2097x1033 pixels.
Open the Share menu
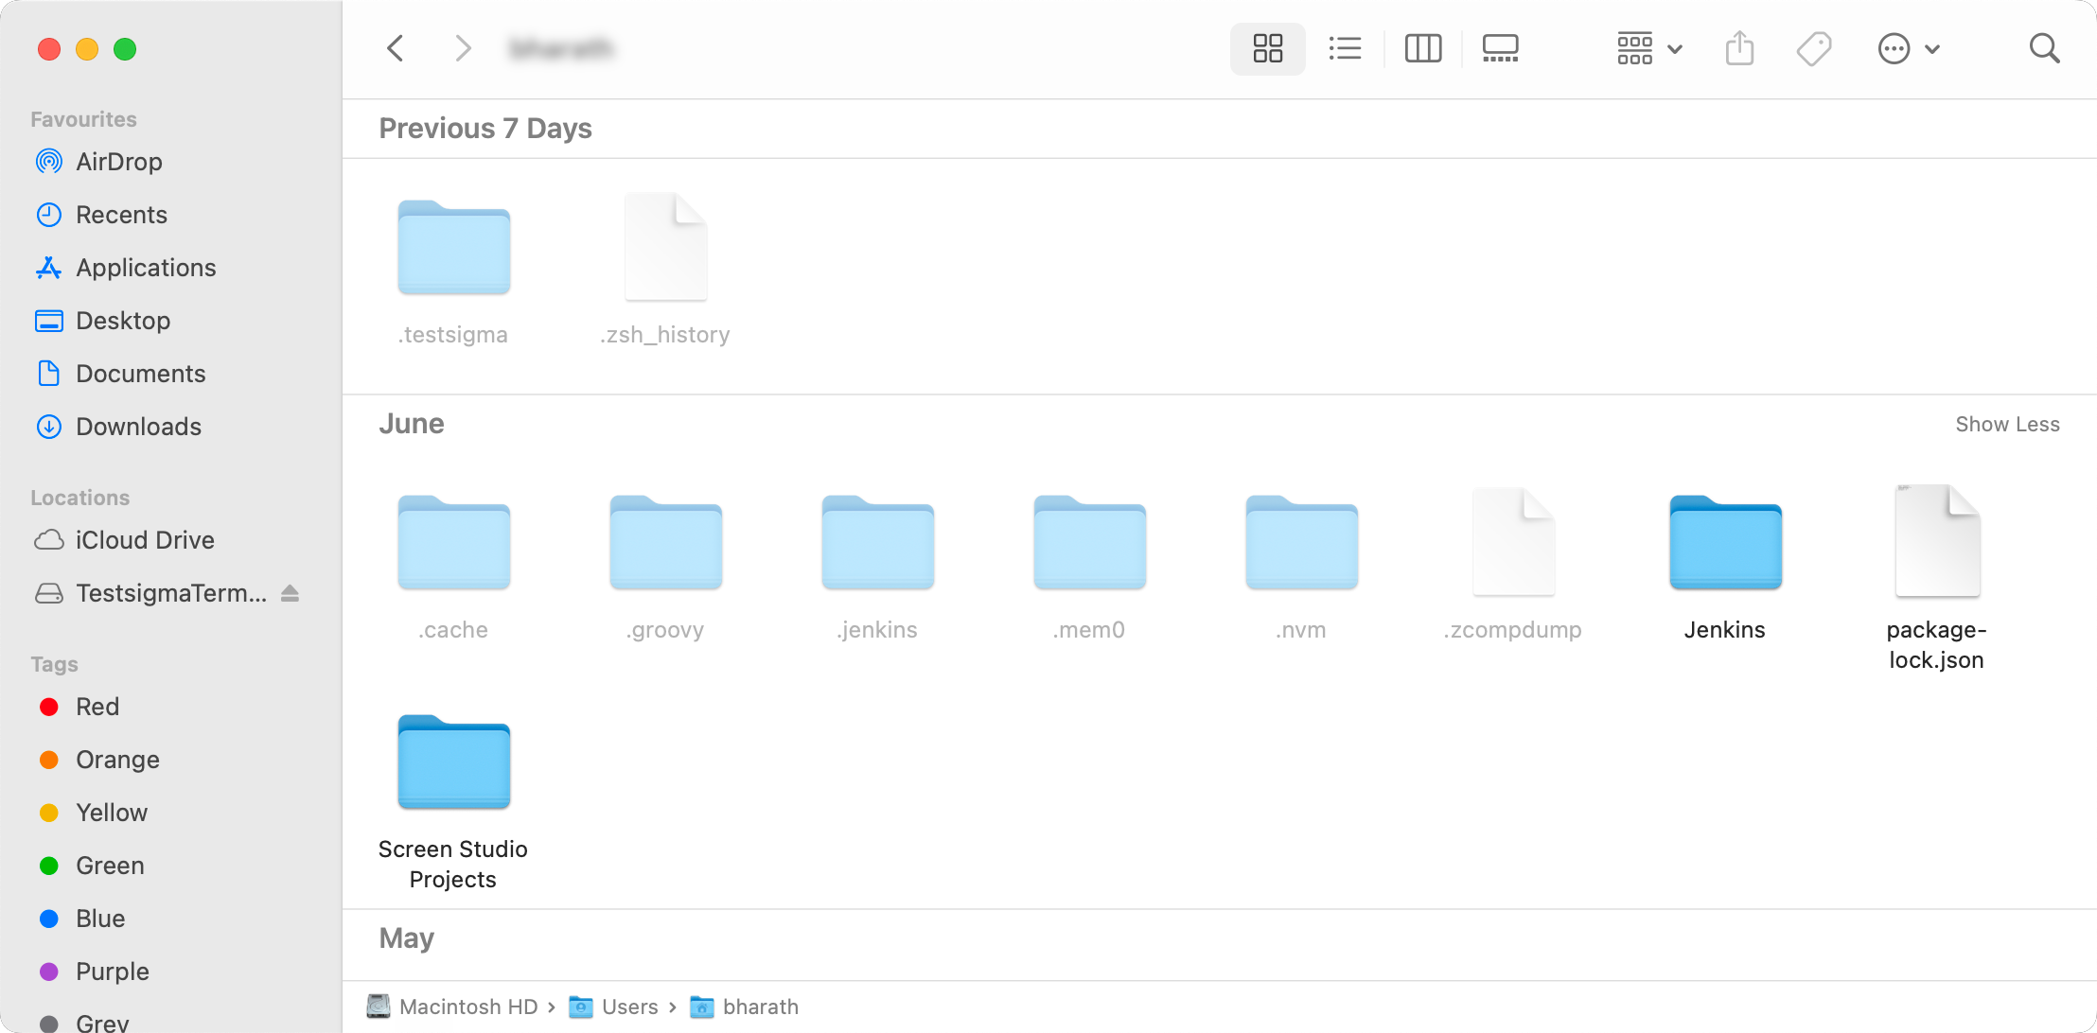tap(1739, 47)
